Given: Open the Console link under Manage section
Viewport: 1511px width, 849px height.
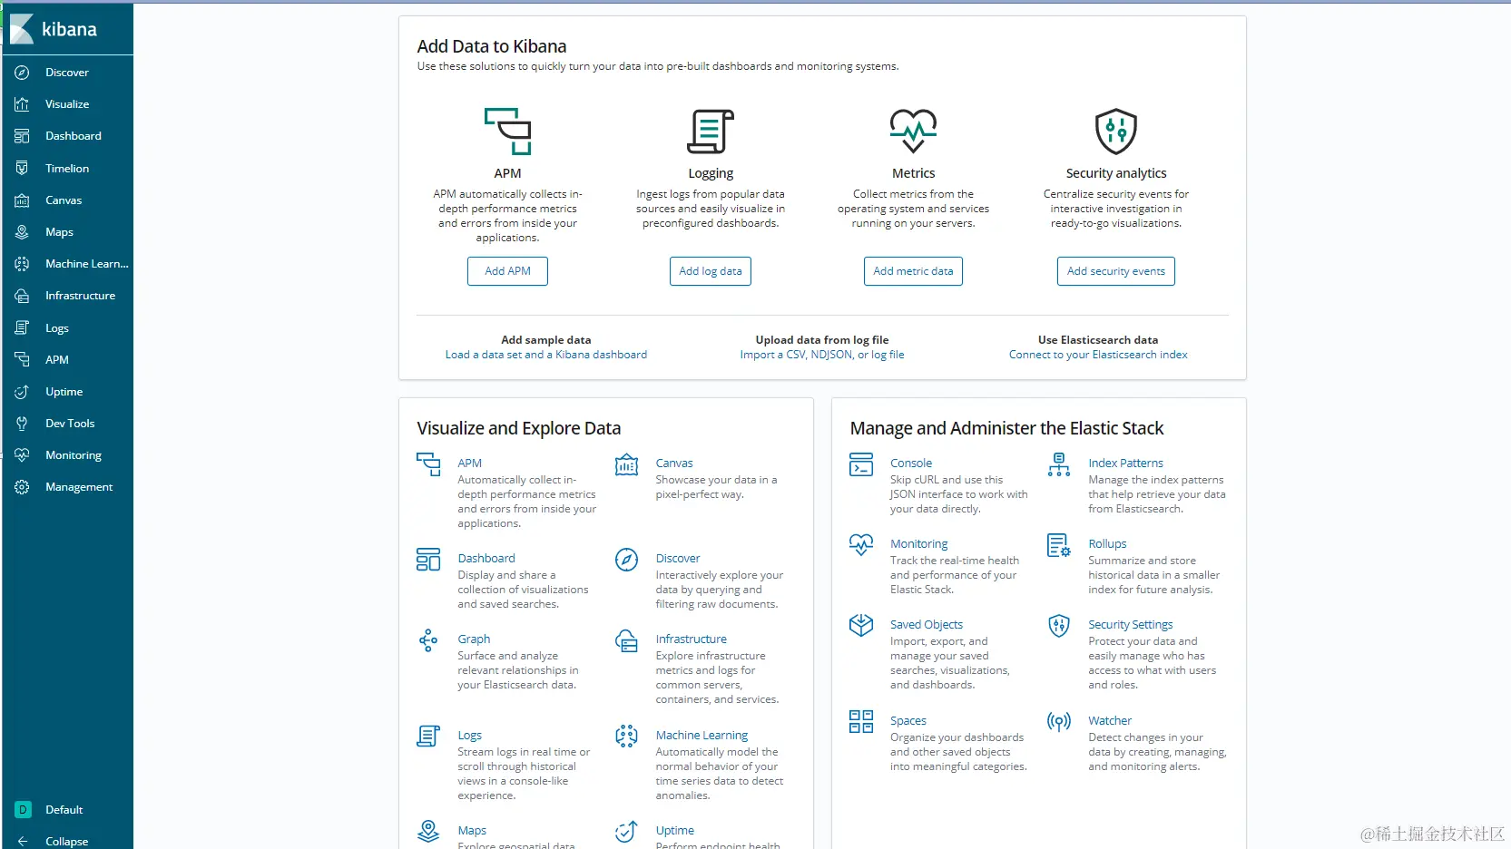Looking at the screenshot, I should (911, 464).
